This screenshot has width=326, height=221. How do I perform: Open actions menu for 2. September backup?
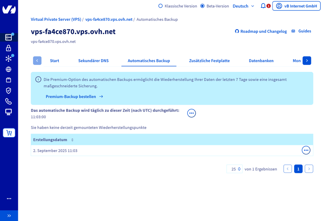pos(306,150)
